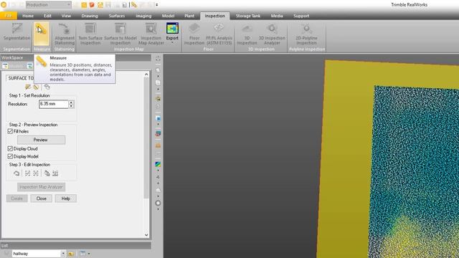Click the Measure tool in the ribbon
The width and height of the screenshot is (459, 258).
(42, 34)
